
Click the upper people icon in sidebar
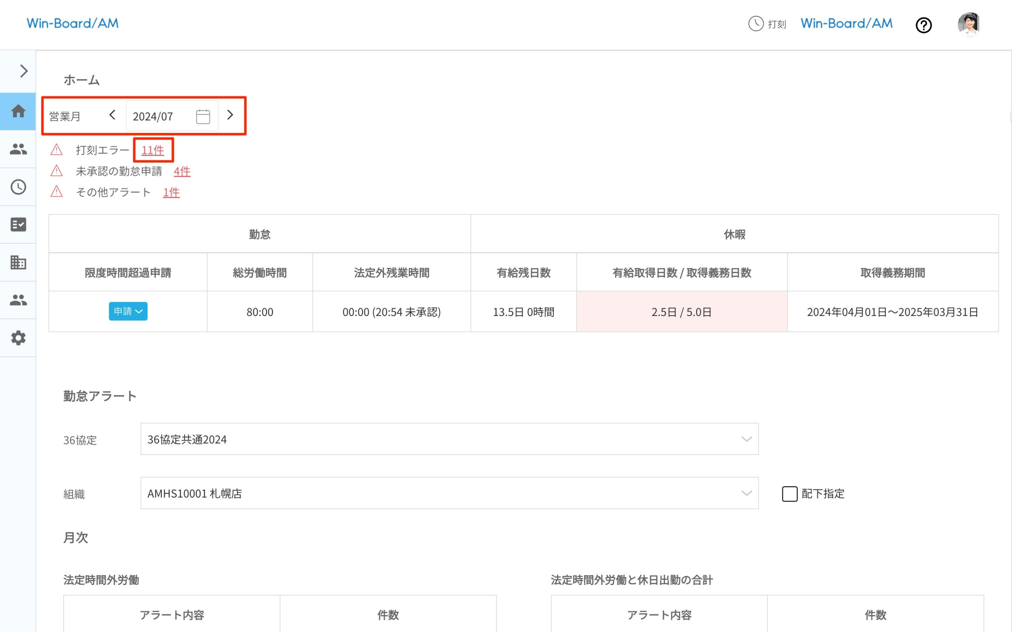18,149
